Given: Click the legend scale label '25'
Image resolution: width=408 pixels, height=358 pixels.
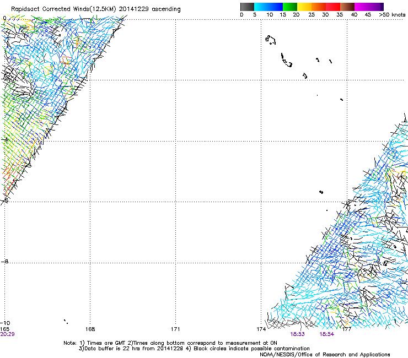Looking at the screenshot, I should [x=312, y=14].
